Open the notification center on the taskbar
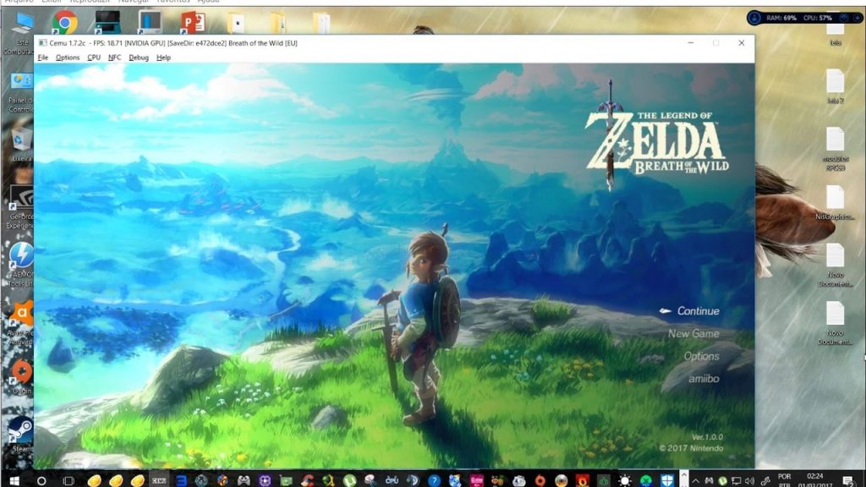 [x=848, y=480]
